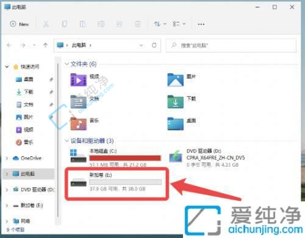This screenshot has width=305, height=238.
Task: Go forward with the right arrow
Action: click(23, 45)
